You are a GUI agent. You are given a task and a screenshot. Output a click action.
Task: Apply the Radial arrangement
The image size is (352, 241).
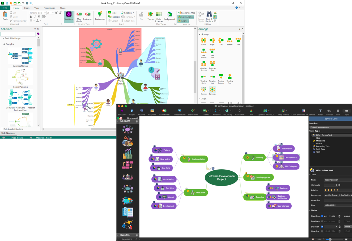(x=204, y=41)
